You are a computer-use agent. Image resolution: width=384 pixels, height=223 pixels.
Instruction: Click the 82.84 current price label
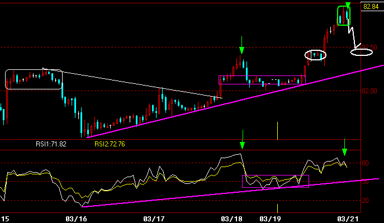(x=371, y=7)
